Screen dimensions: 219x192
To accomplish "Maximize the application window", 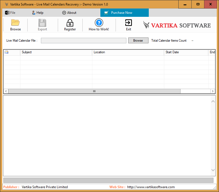I will point(198,4).
